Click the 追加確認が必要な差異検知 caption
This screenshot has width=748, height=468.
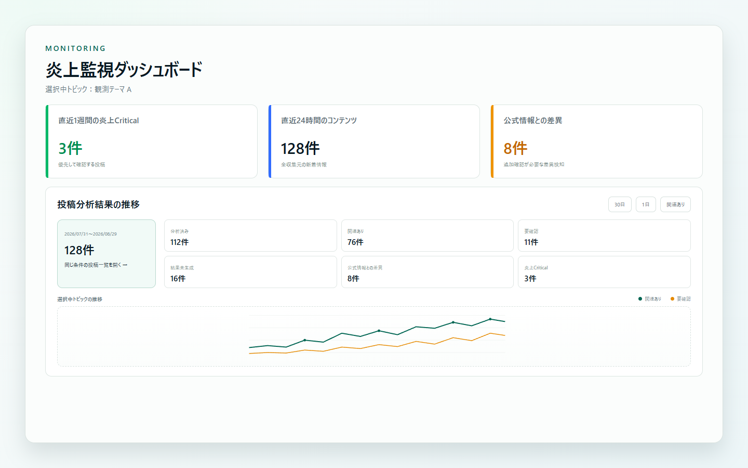pyautogui.click(x=533, y=165)
